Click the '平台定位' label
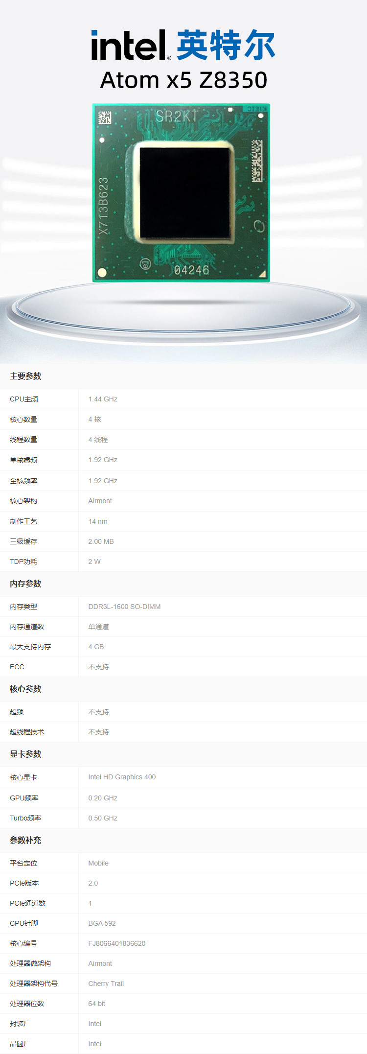 [23, 863]
